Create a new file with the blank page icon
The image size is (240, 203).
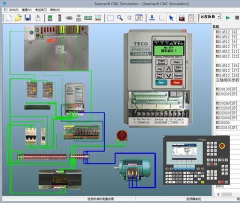[x=8, y=17]
